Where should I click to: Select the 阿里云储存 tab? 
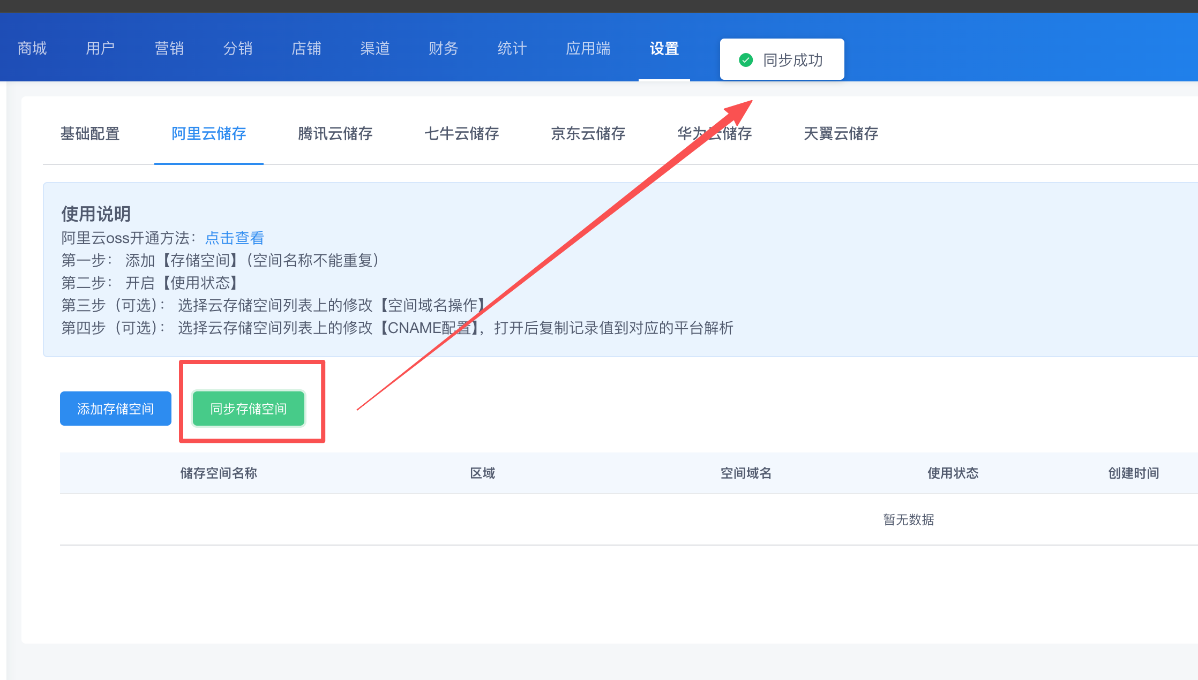point(209,133)
